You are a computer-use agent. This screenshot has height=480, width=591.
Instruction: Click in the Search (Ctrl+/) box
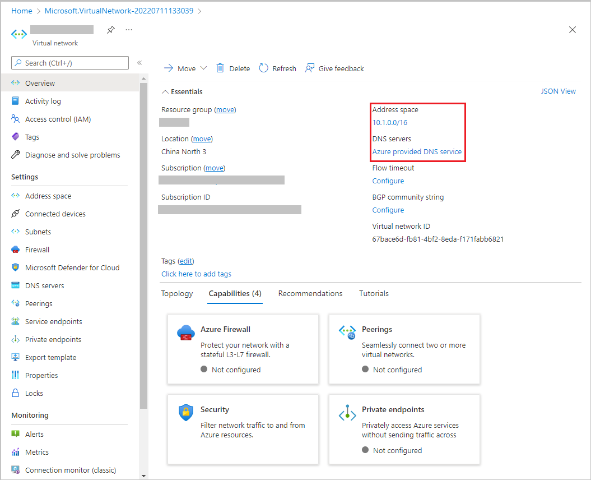tap(70, 63)
